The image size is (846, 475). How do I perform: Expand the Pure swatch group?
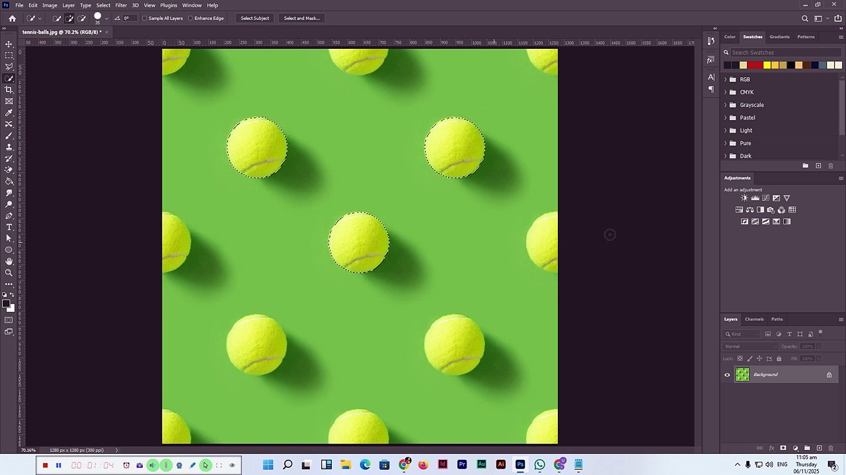point(725,143)
